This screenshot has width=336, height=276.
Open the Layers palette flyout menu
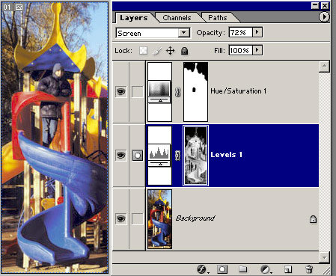[324, 17]
